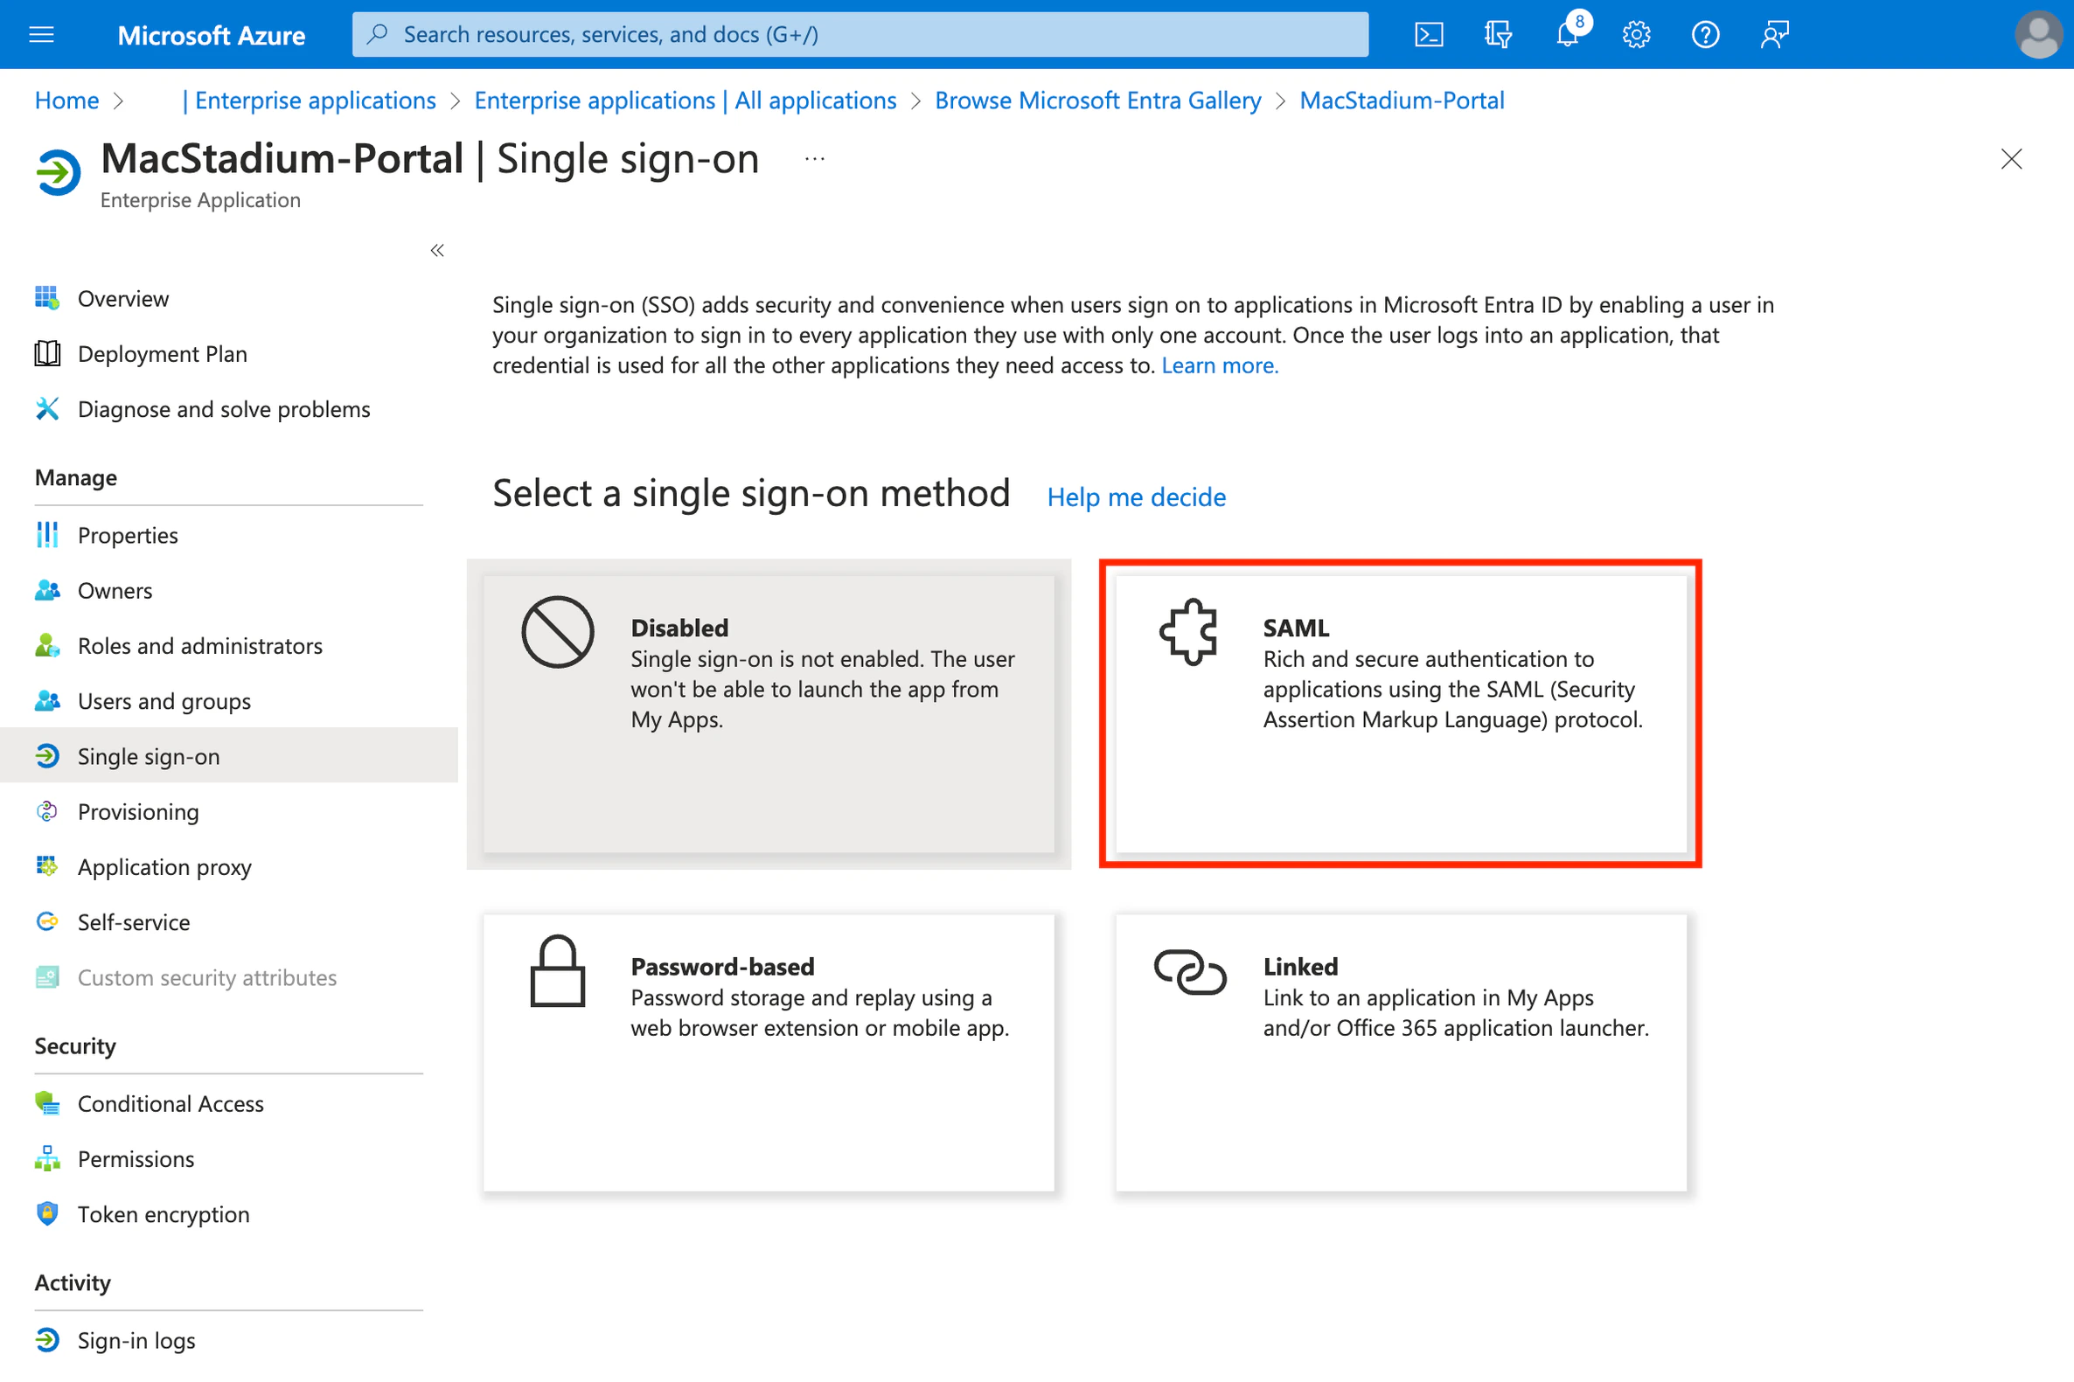Image resolution: width=2074 pixels, height=1382 pixels.
Task: Collapse the left sidebar with the double chevron
Action: (x=437, y=251)
